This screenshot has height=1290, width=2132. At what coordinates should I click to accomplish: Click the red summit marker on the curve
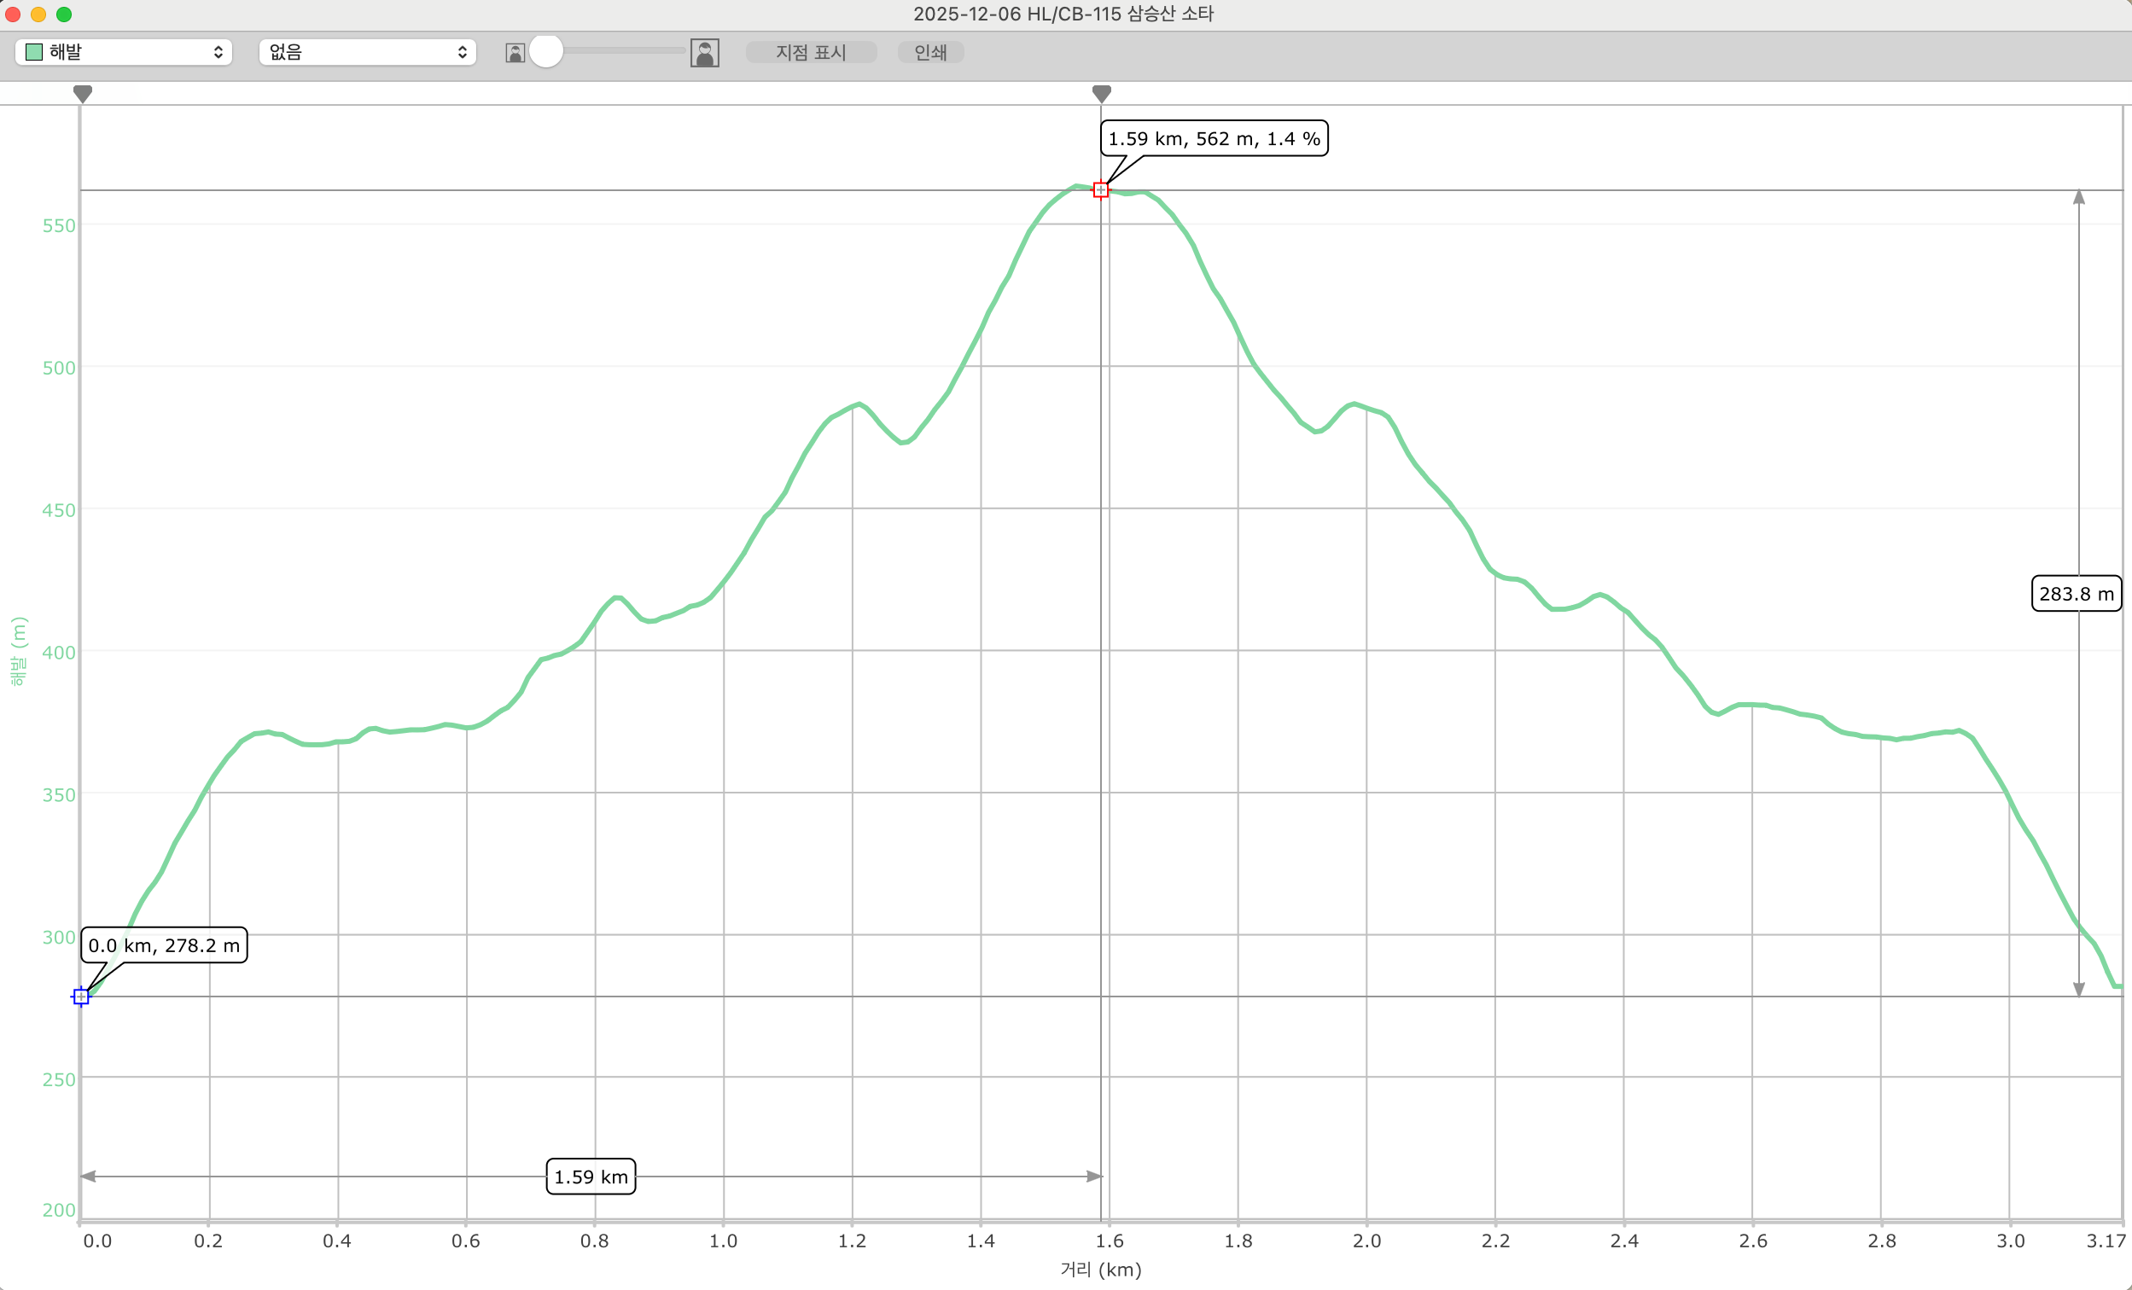[x=1101, y=189]
